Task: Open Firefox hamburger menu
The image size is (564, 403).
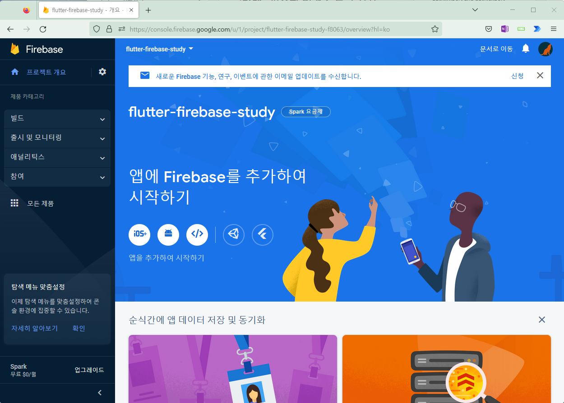Action: pos(554,29)
